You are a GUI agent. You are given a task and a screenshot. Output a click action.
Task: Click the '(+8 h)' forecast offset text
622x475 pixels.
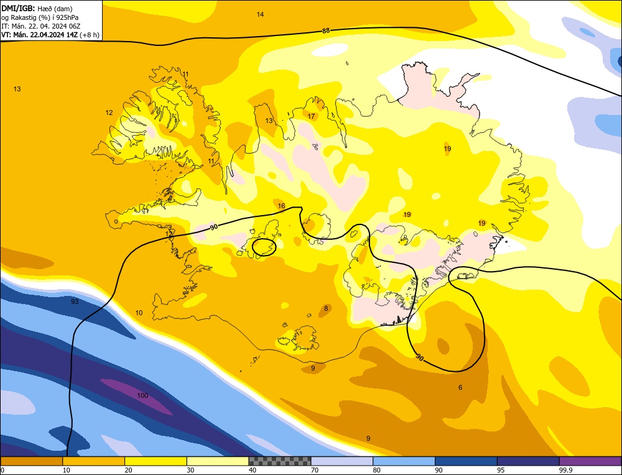point(89,35)
